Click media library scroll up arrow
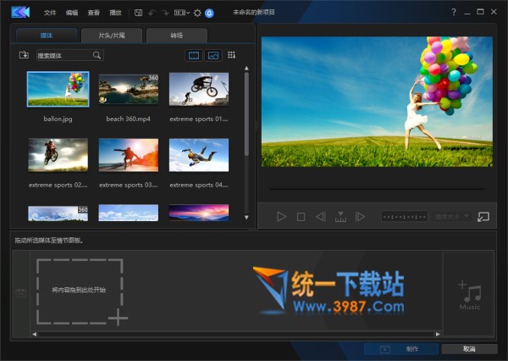Viewport: 508px width, 361px height. [246, 68]
